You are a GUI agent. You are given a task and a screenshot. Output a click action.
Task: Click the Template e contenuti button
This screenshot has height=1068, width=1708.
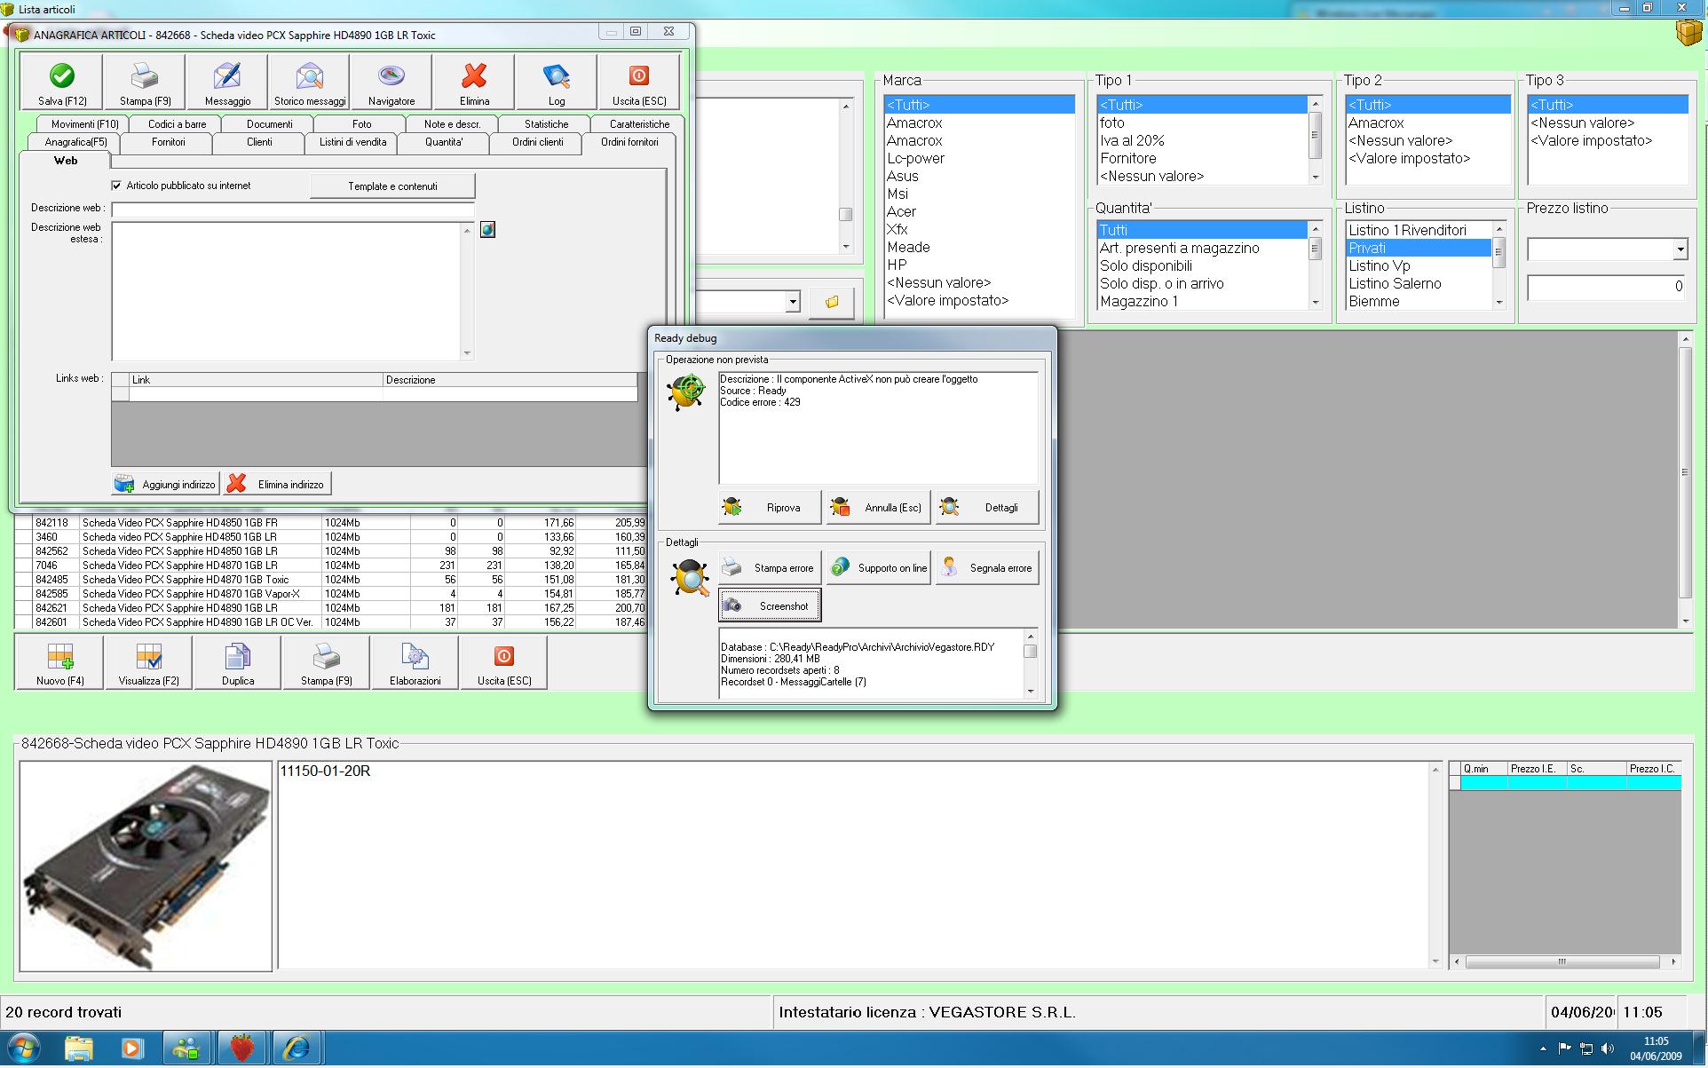click(392, 186)
